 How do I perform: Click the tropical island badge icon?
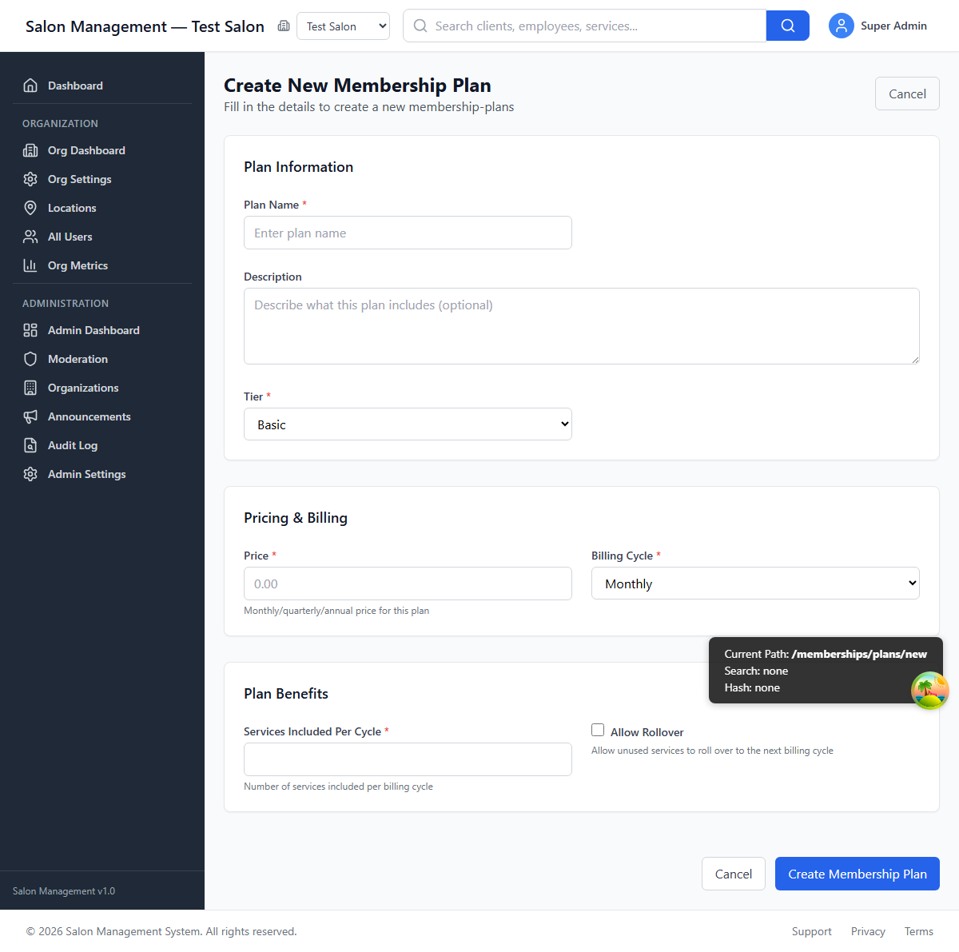point(929,690)
